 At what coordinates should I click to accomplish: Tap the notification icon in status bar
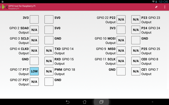tap(2, 1)
